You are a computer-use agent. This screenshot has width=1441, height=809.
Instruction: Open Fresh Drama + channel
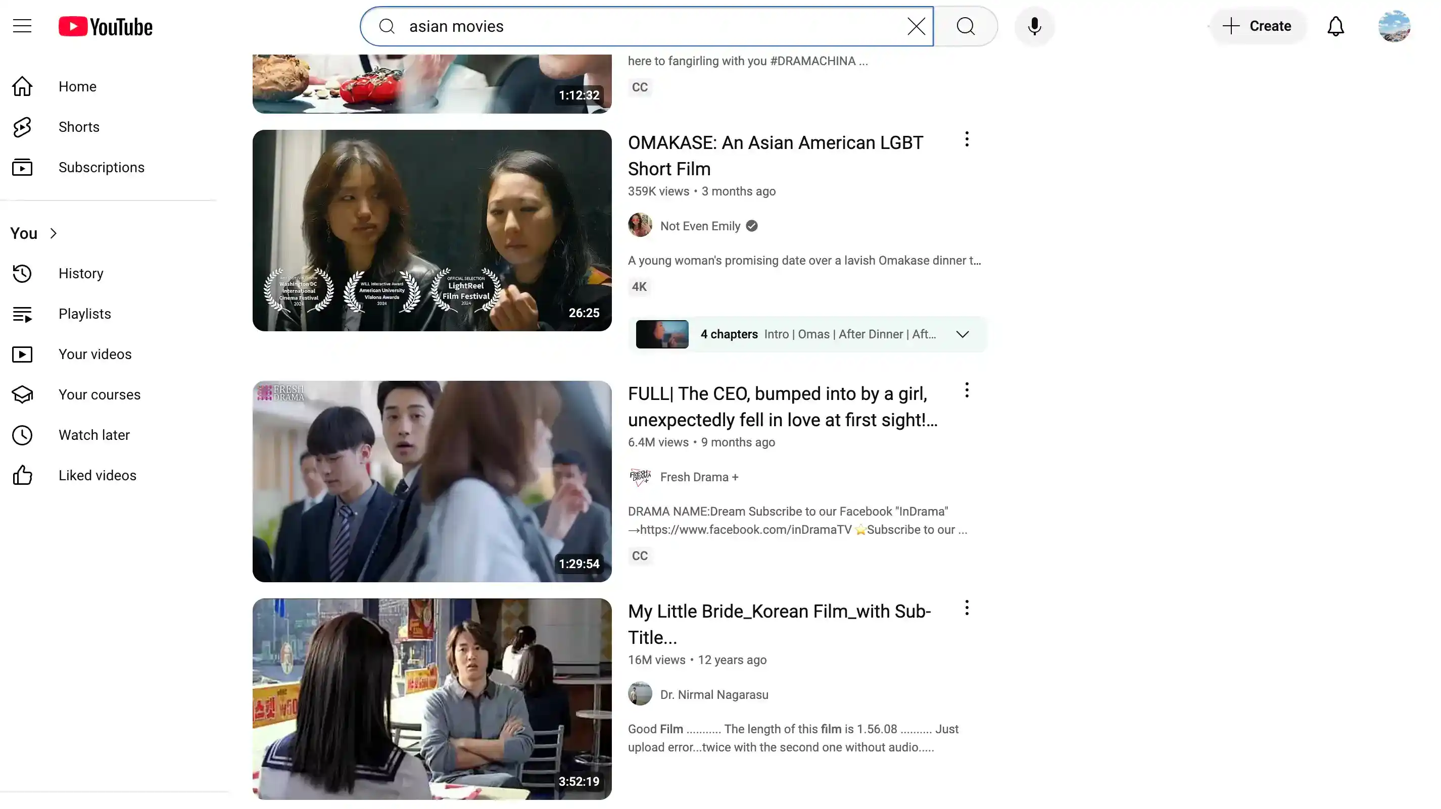[699, 477]
